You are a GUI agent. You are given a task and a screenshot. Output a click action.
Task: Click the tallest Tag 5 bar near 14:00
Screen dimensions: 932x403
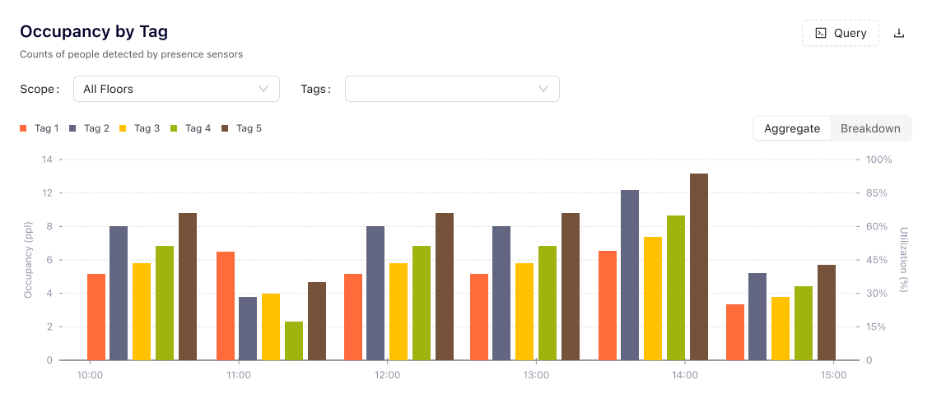699,266
